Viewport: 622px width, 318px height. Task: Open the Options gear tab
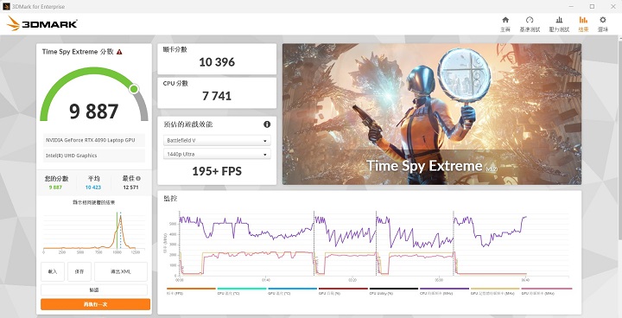pyautogui.click(x=603, y=24)
